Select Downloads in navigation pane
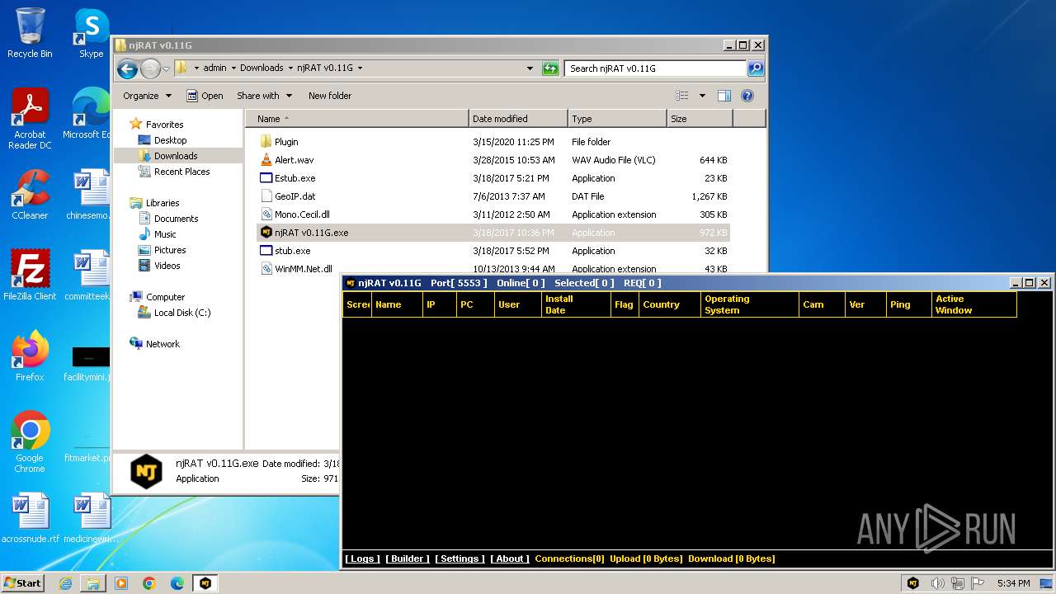The height and width of the screenshot is (594, 1056). coord(176,156)
